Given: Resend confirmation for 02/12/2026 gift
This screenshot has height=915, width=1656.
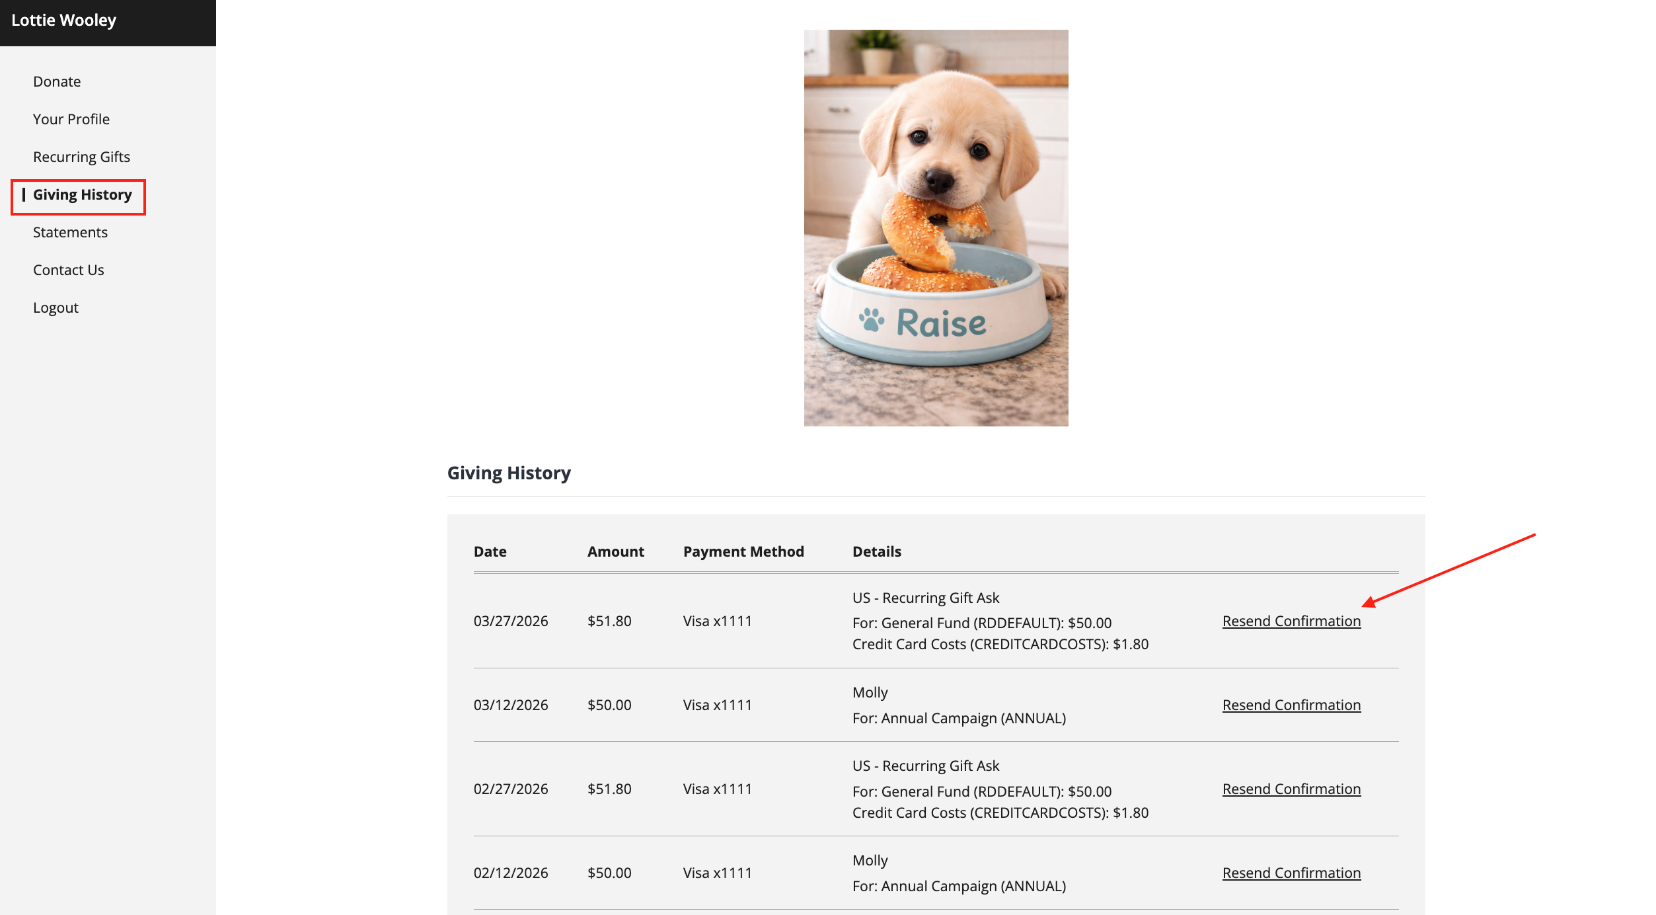Looking at the screenshot, I should point(1291,873).
